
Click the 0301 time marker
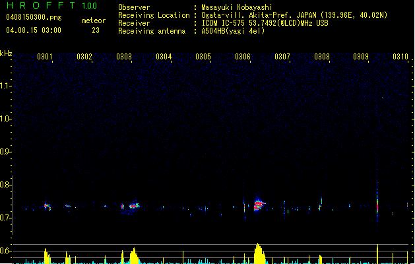coord(44,57)
